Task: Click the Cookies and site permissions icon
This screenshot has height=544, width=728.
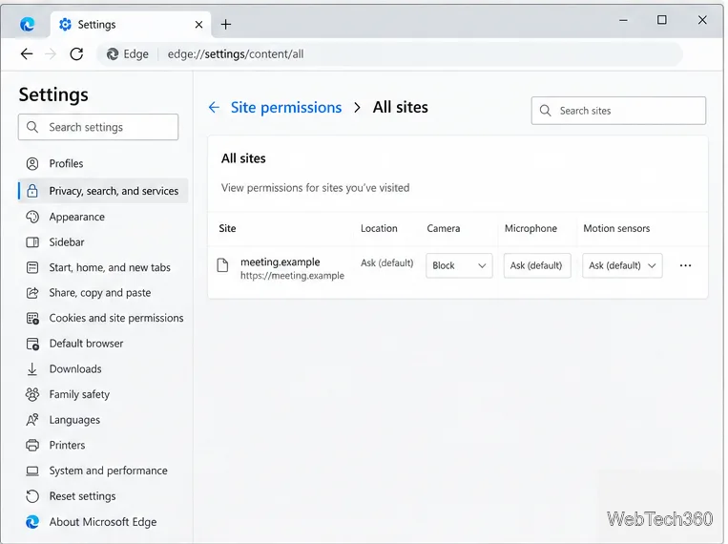Action: tap(32, 318)
